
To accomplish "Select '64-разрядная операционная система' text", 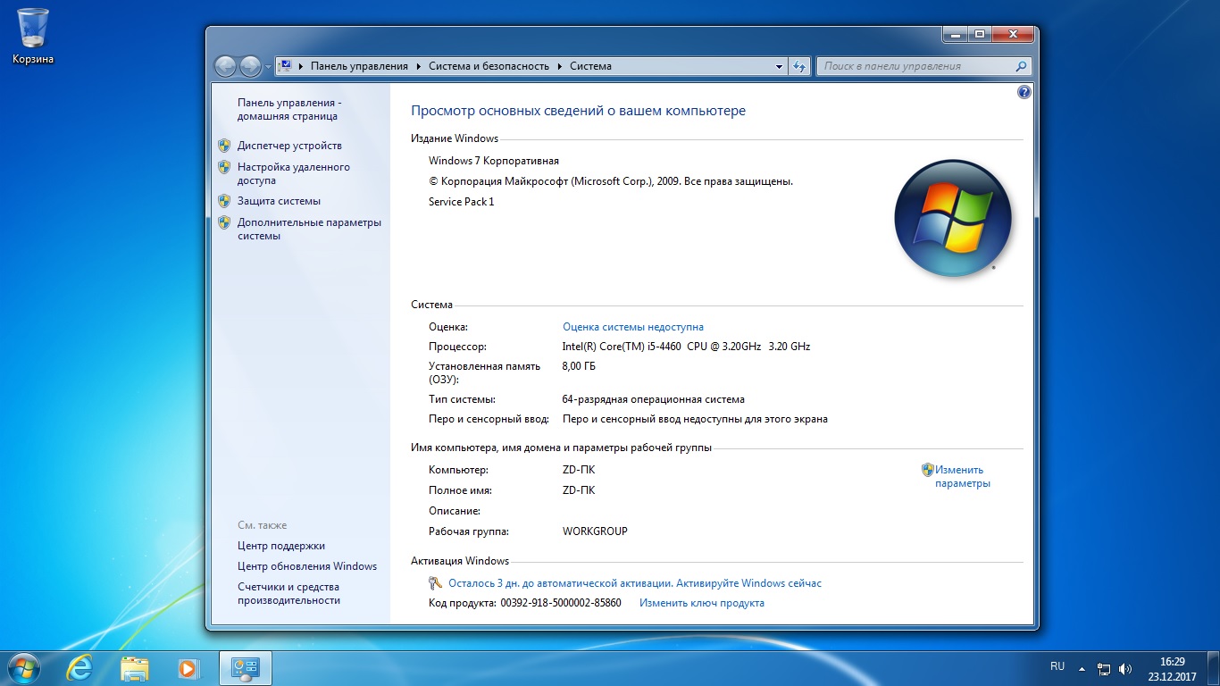I will point(654,399).
